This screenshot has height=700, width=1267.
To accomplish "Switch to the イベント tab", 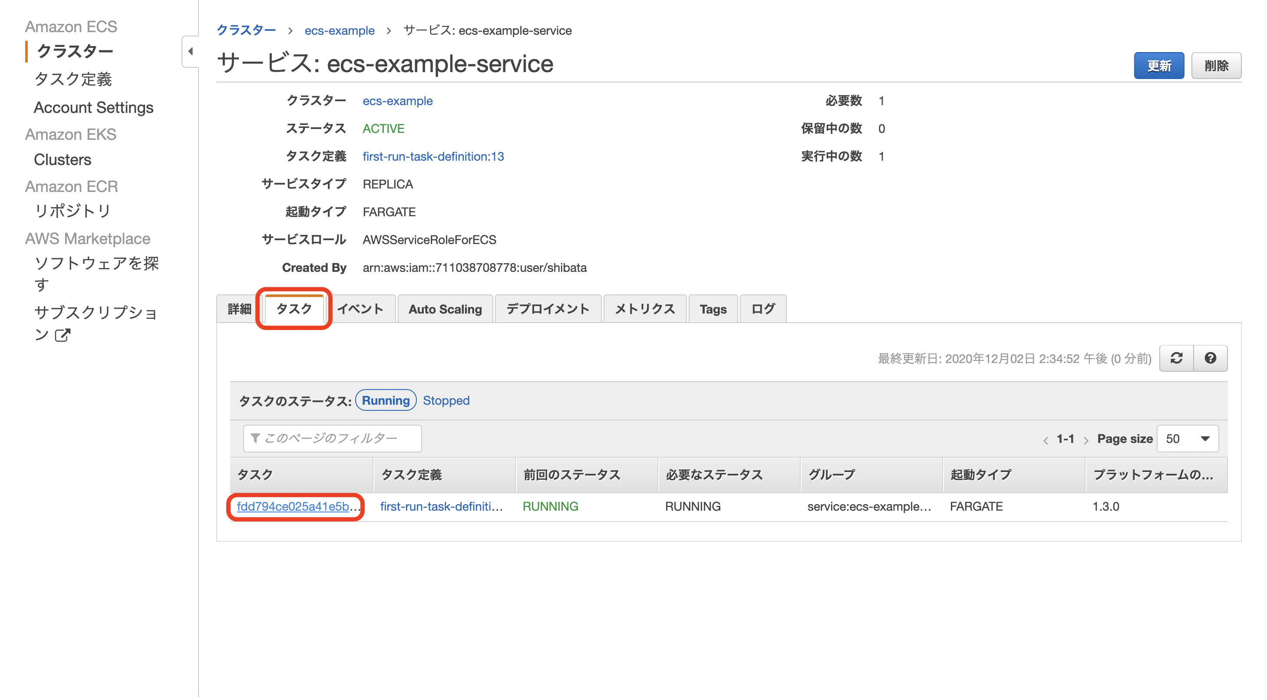I will click(360, 309).
